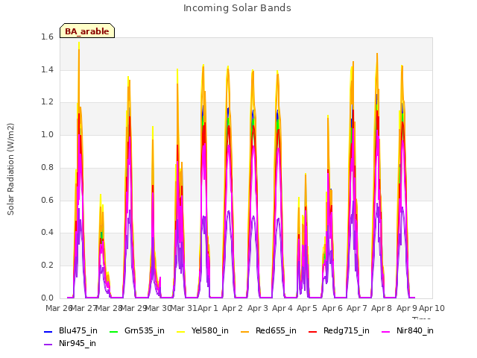The height and width of the screenshot is (358, 477).
Task: Click the Apr 8 x-axis date label
Action: pos(382,308)
